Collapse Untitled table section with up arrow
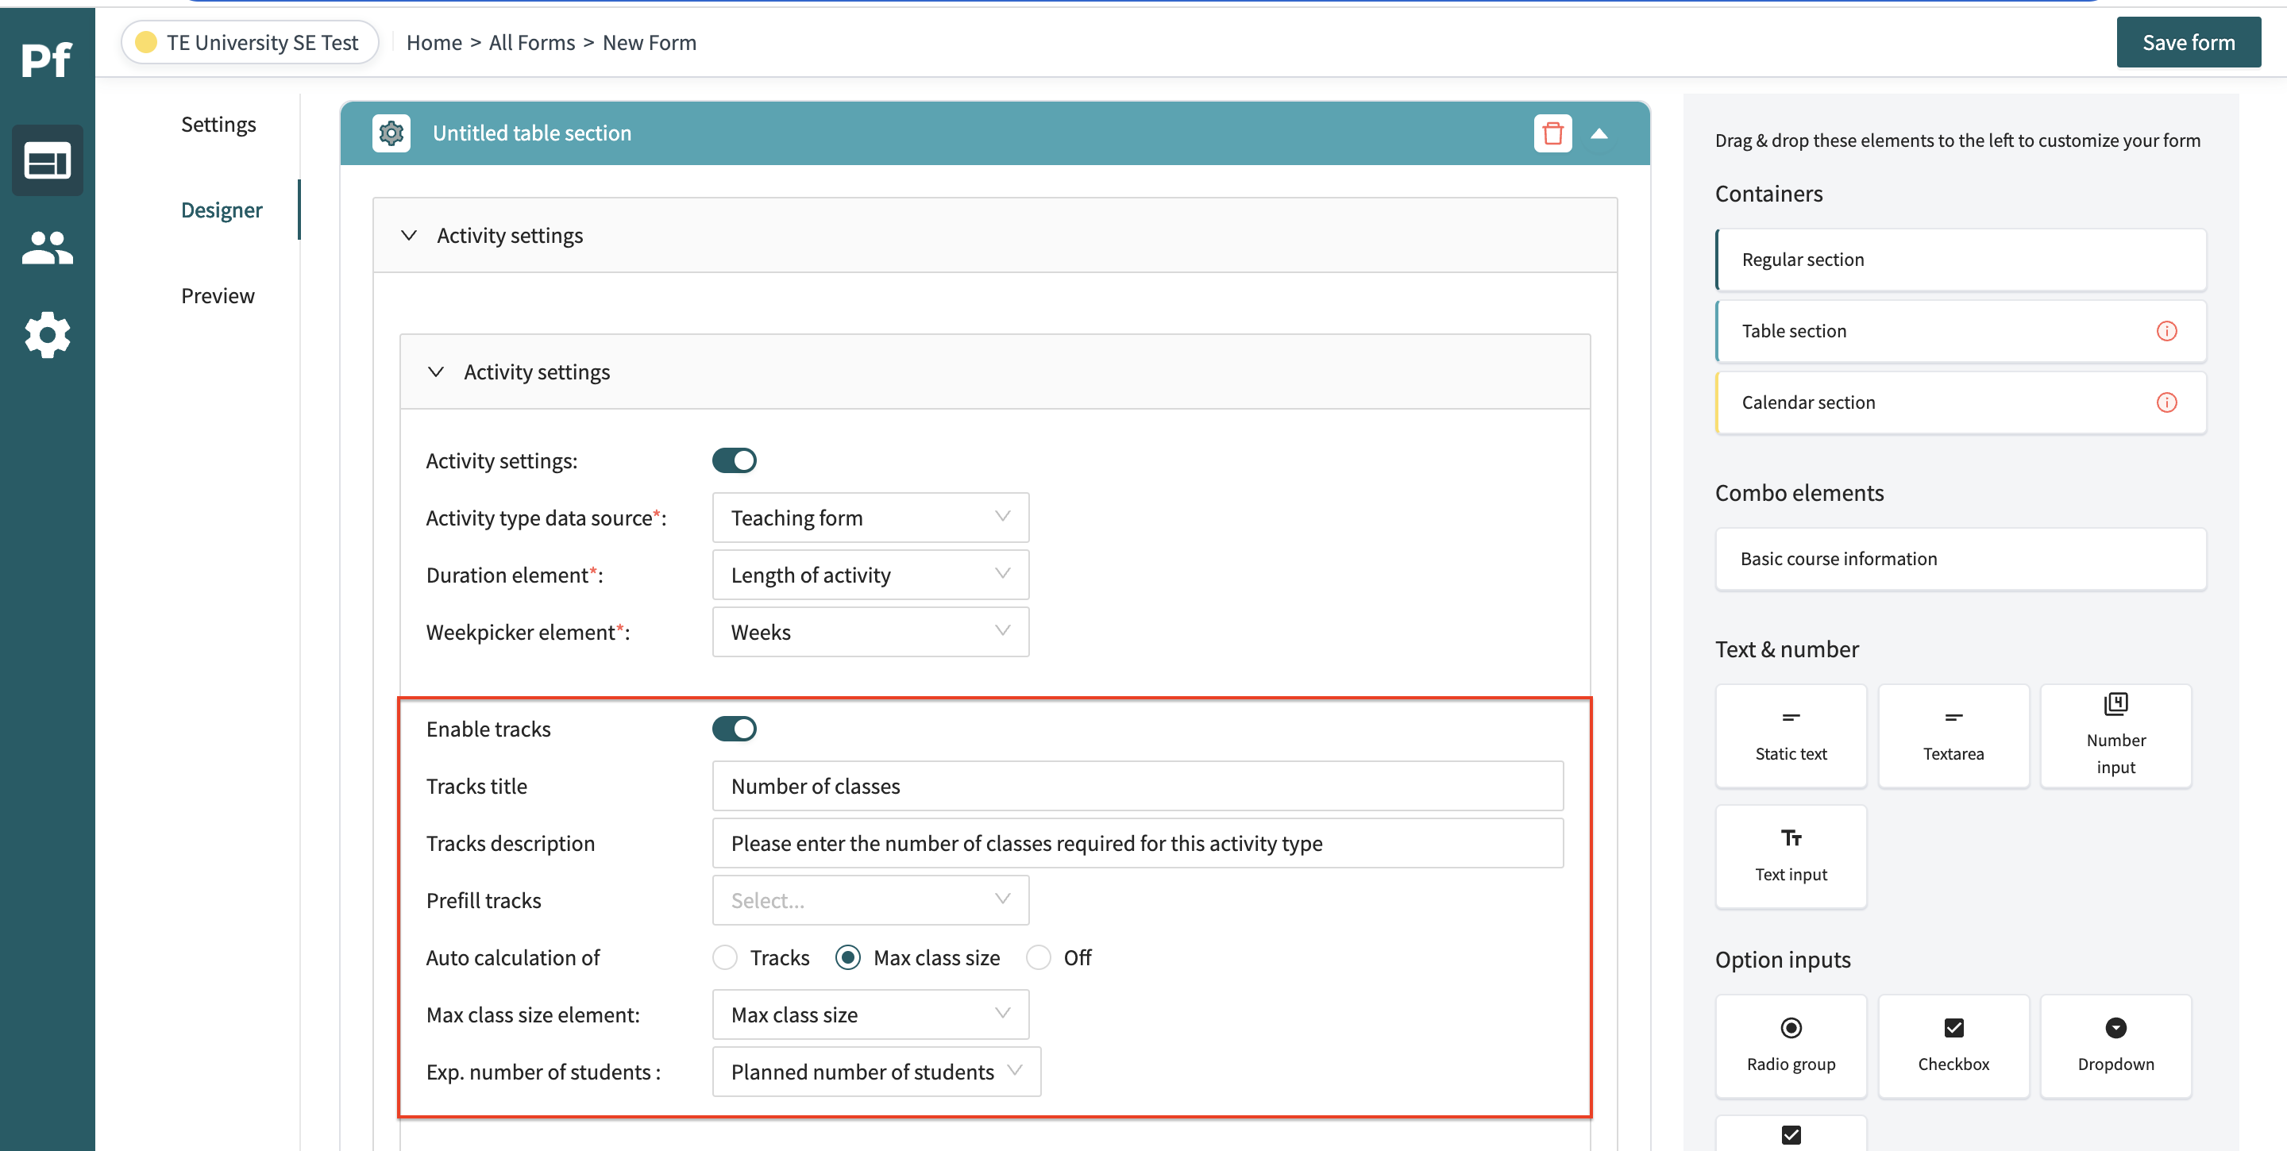2287x1151 pixels. coord(1599,133)
